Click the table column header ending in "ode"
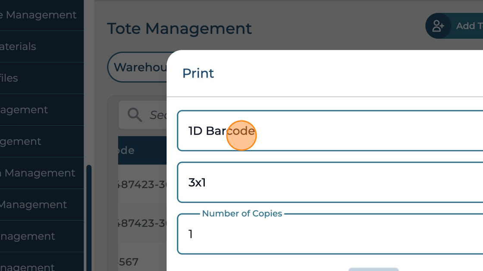Viewport: 483px width, 271px height. (126, 151)
